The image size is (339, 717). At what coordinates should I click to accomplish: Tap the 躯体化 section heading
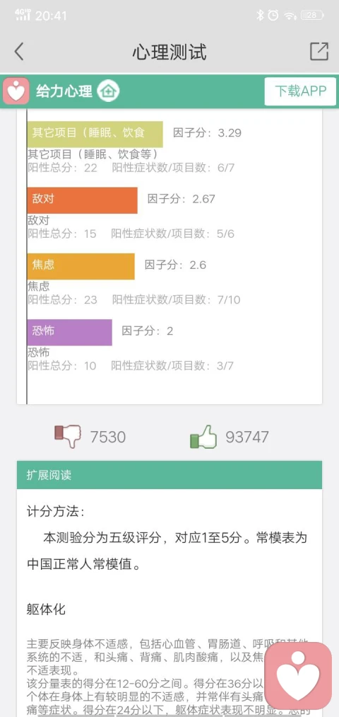point(46,609)
